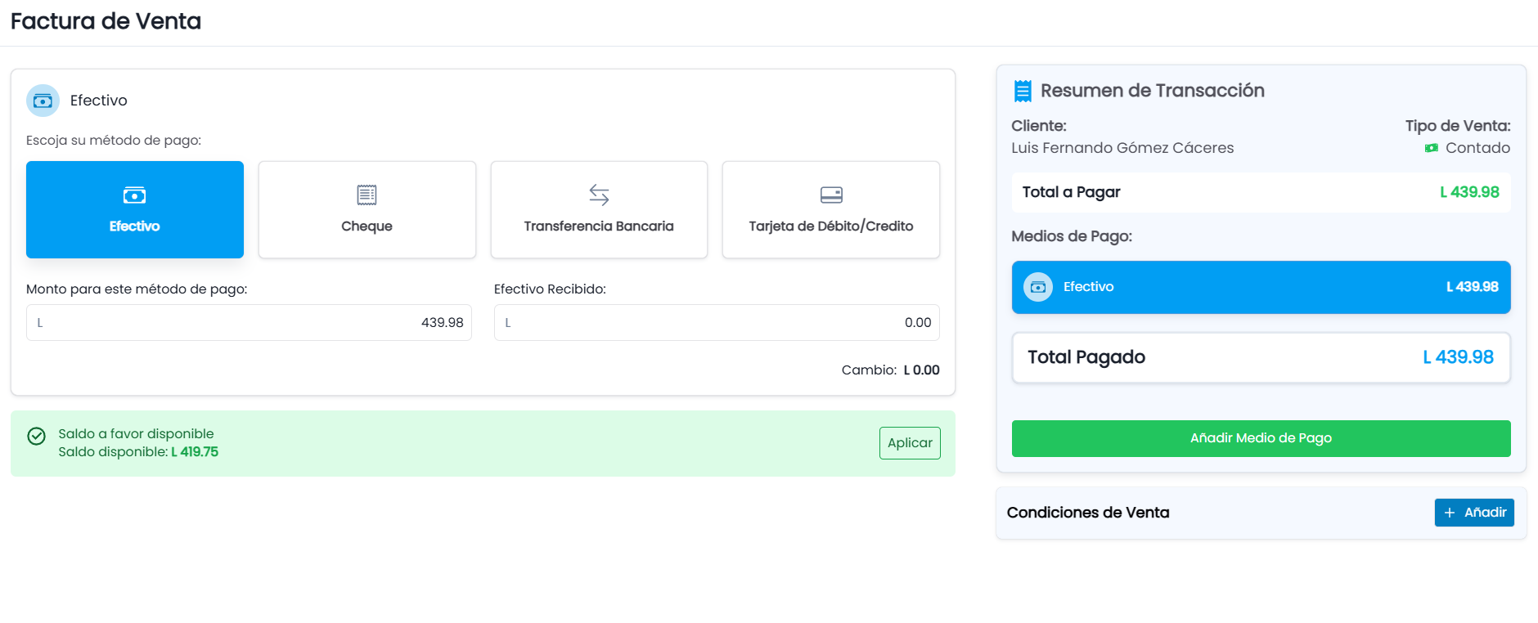
Task: Click the Total a Pagar amount L 439.98
Action: (x=1470, y=192)
